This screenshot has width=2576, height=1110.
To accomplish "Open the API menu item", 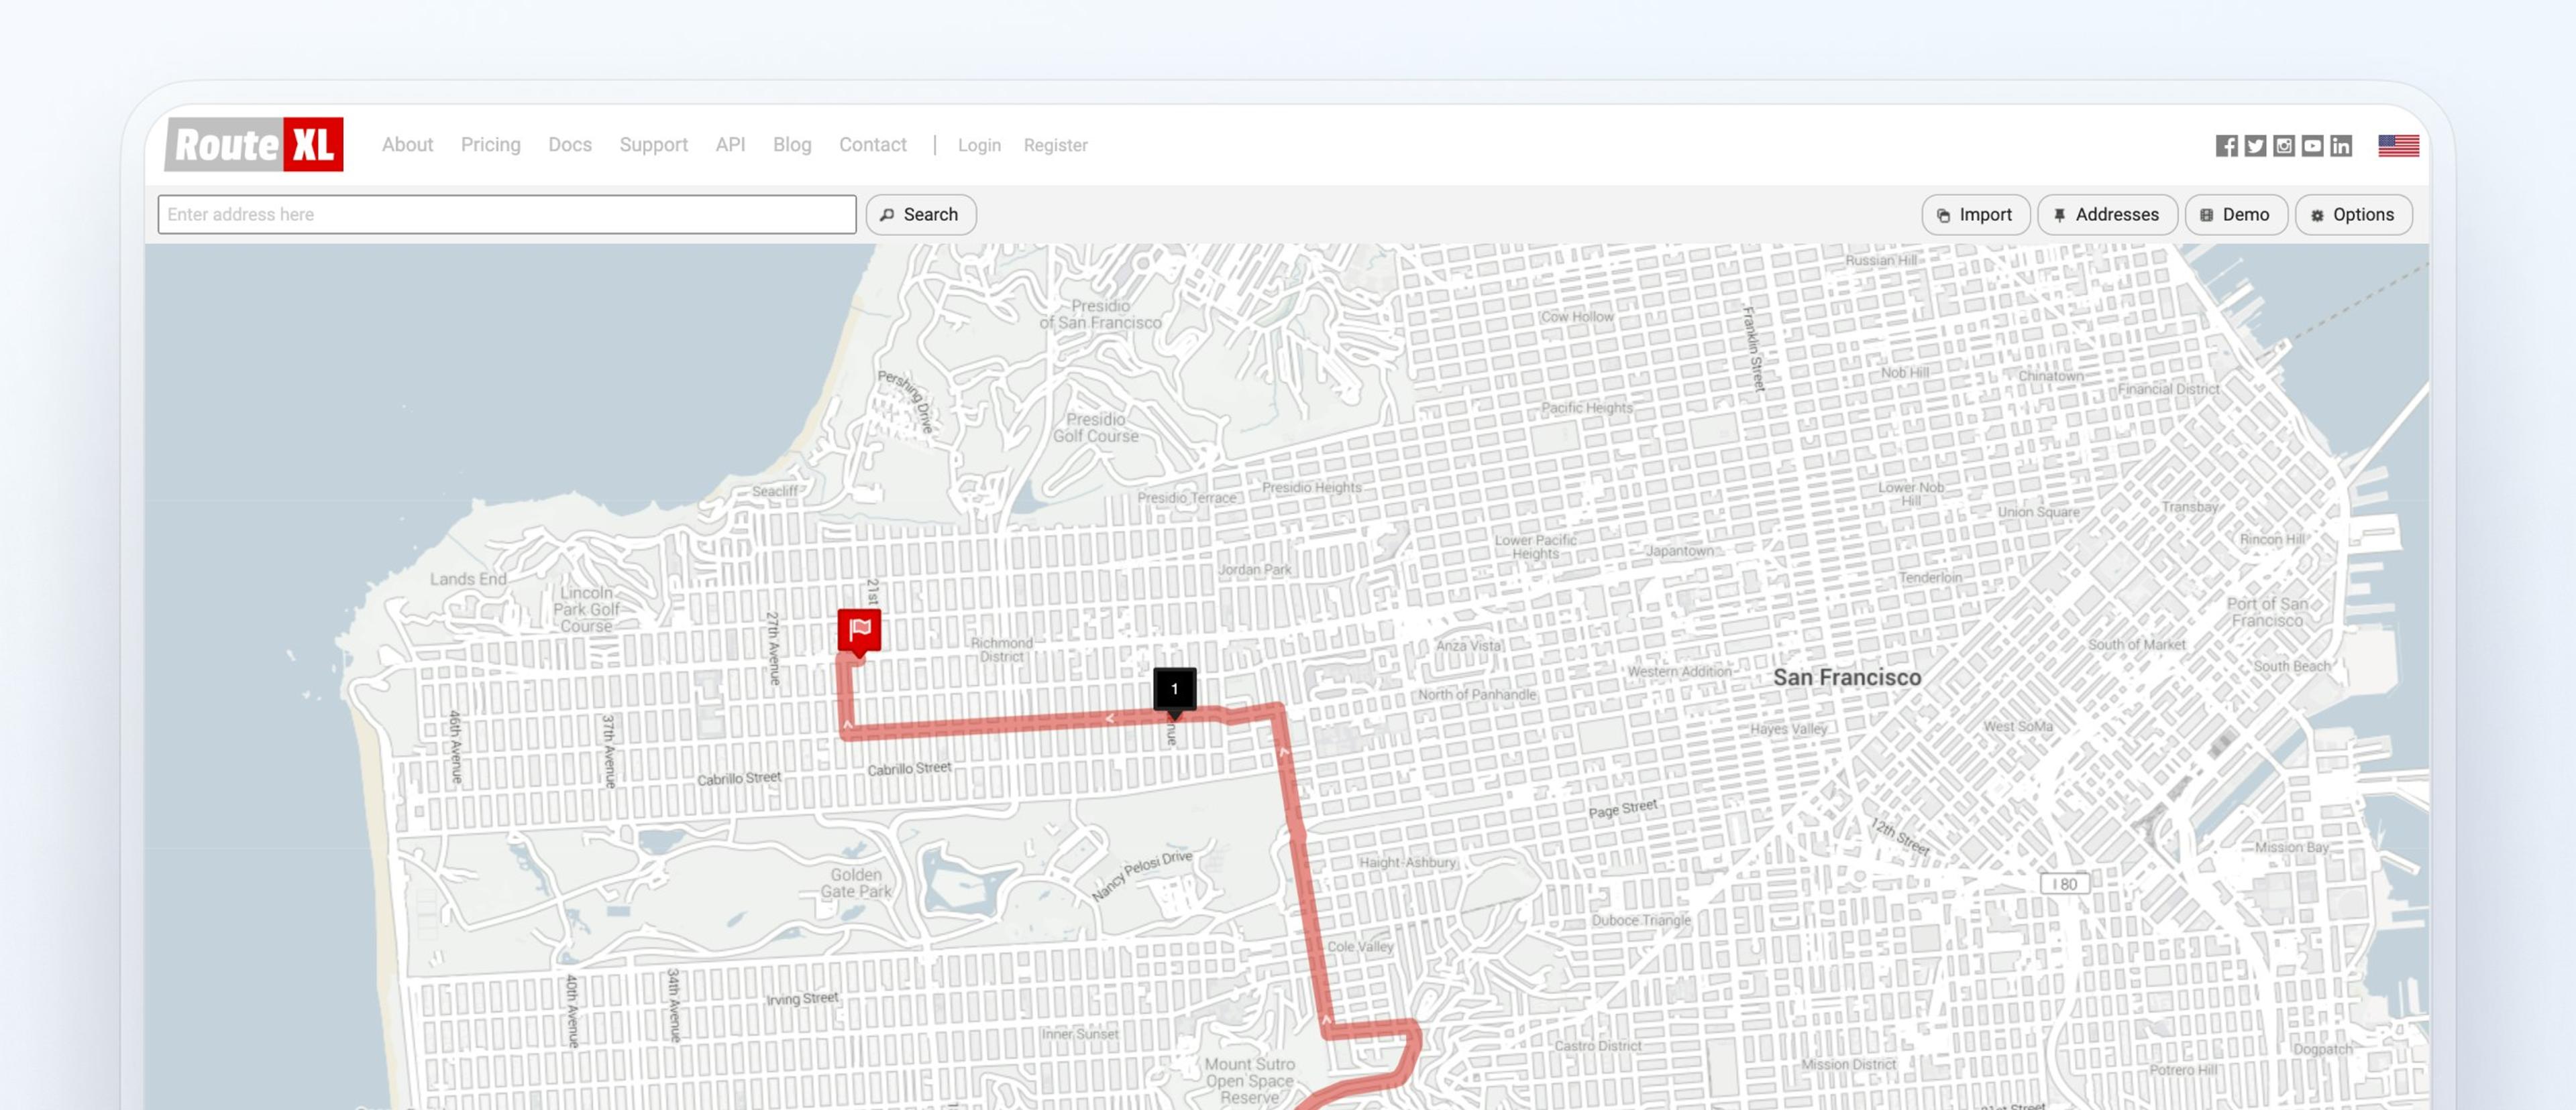I will click(730, 145).
